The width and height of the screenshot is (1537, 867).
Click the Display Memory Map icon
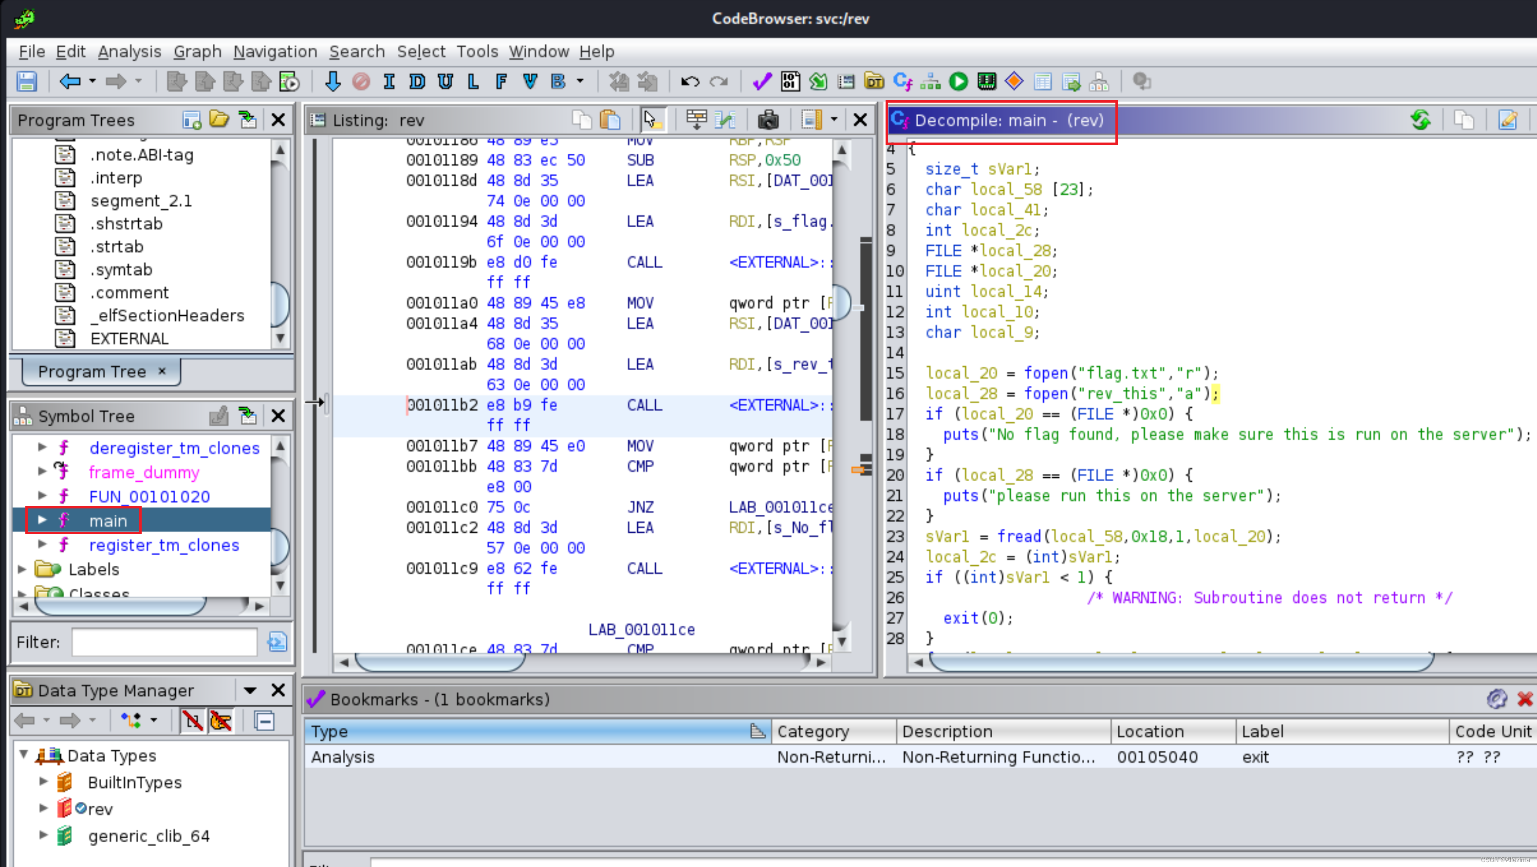tap(986, 82)
